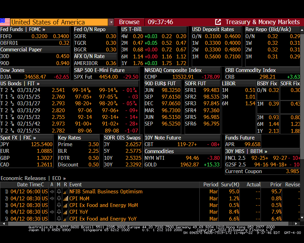Image resolution: width=304 pixels, height=243 pixels.
Task: Click the GOLD commodity row
Action: click(182, 165)
